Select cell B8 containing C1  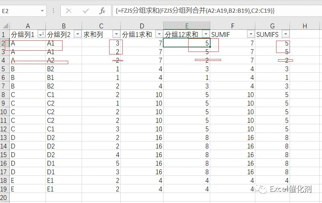pyautogui.click(x=64, y=95)
